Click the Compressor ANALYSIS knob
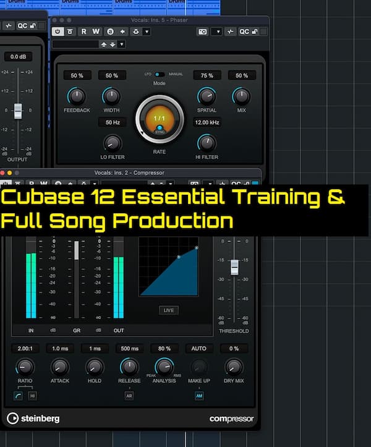The image size is (371, 447). pos(164,367)
